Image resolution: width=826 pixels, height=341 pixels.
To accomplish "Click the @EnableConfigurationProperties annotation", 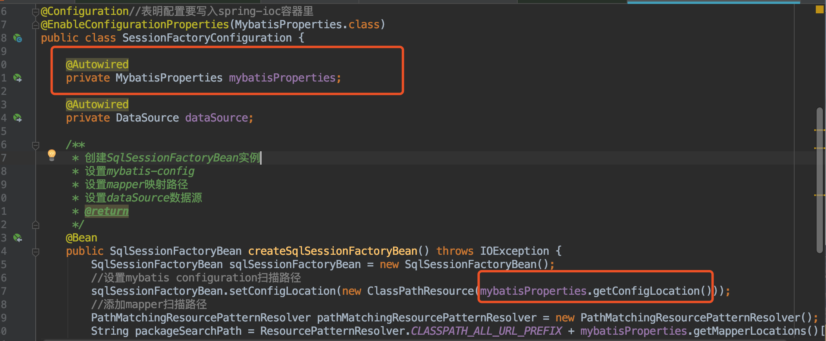I will (135, 25).
